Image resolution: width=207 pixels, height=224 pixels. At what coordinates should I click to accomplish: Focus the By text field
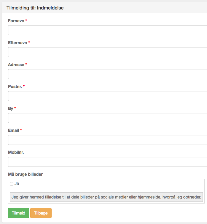107,118
